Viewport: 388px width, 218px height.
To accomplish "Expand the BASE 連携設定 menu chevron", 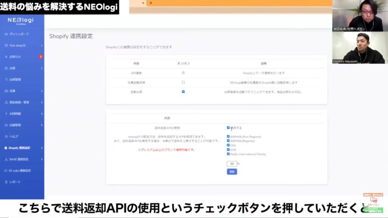I will tap(42, 159).
